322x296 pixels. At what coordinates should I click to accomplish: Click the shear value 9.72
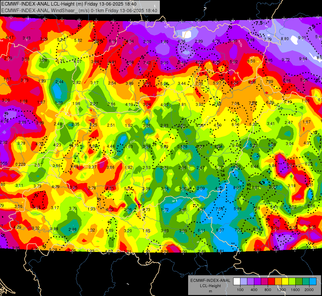point(285,60)
